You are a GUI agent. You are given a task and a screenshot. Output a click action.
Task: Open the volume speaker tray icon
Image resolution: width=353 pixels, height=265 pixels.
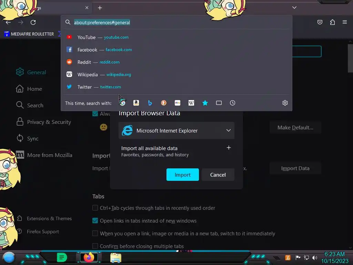pyautogui.click(x=314, y=257)
